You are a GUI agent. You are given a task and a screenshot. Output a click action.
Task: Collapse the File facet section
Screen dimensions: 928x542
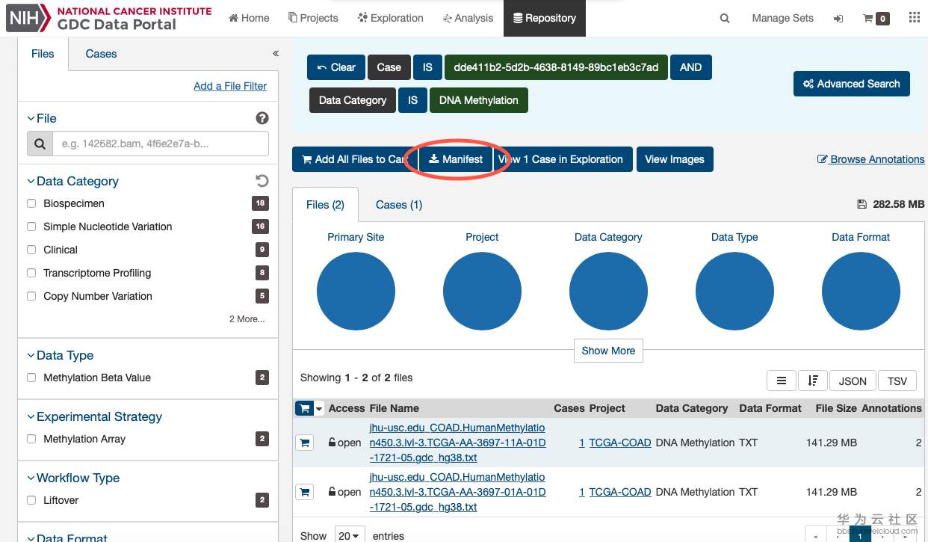click(x=42, y=118)
